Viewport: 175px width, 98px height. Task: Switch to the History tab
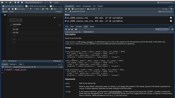point(78,6)
